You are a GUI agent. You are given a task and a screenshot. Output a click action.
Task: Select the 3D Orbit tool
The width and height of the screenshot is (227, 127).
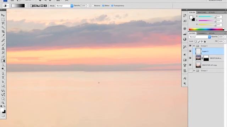coord(3,95)
